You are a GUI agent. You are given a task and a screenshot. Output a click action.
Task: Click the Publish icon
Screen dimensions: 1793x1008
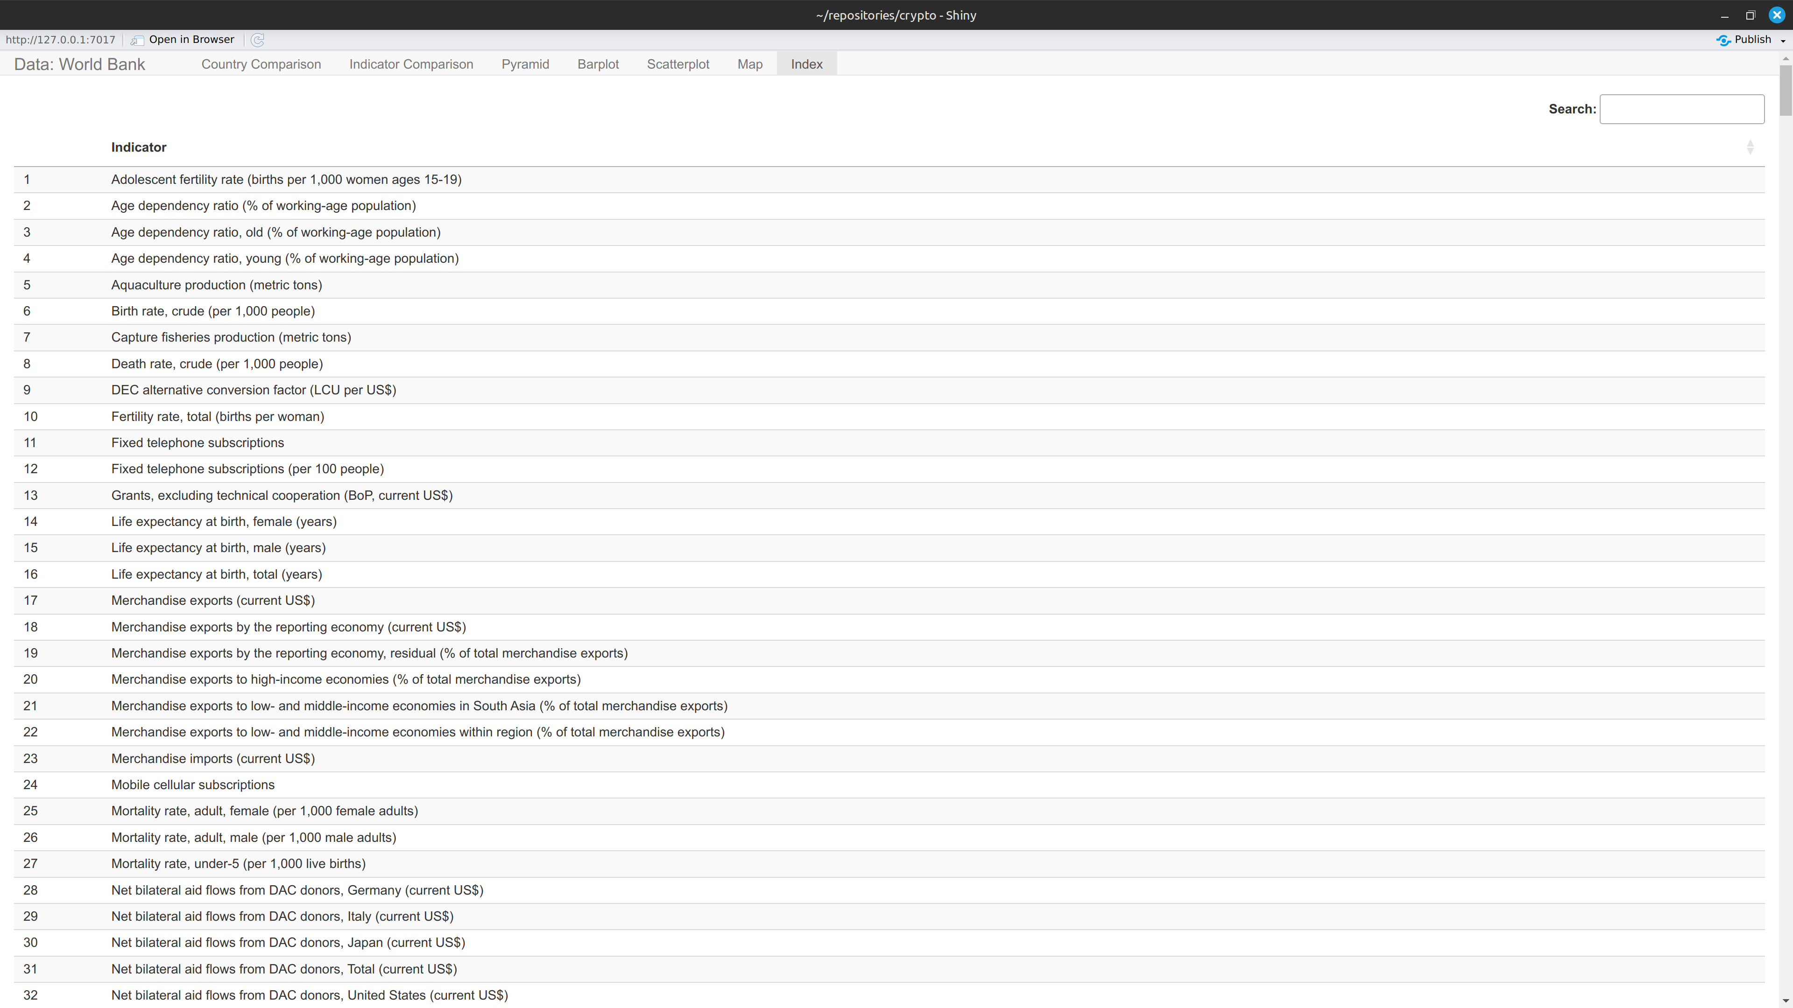coord(1722,40)
